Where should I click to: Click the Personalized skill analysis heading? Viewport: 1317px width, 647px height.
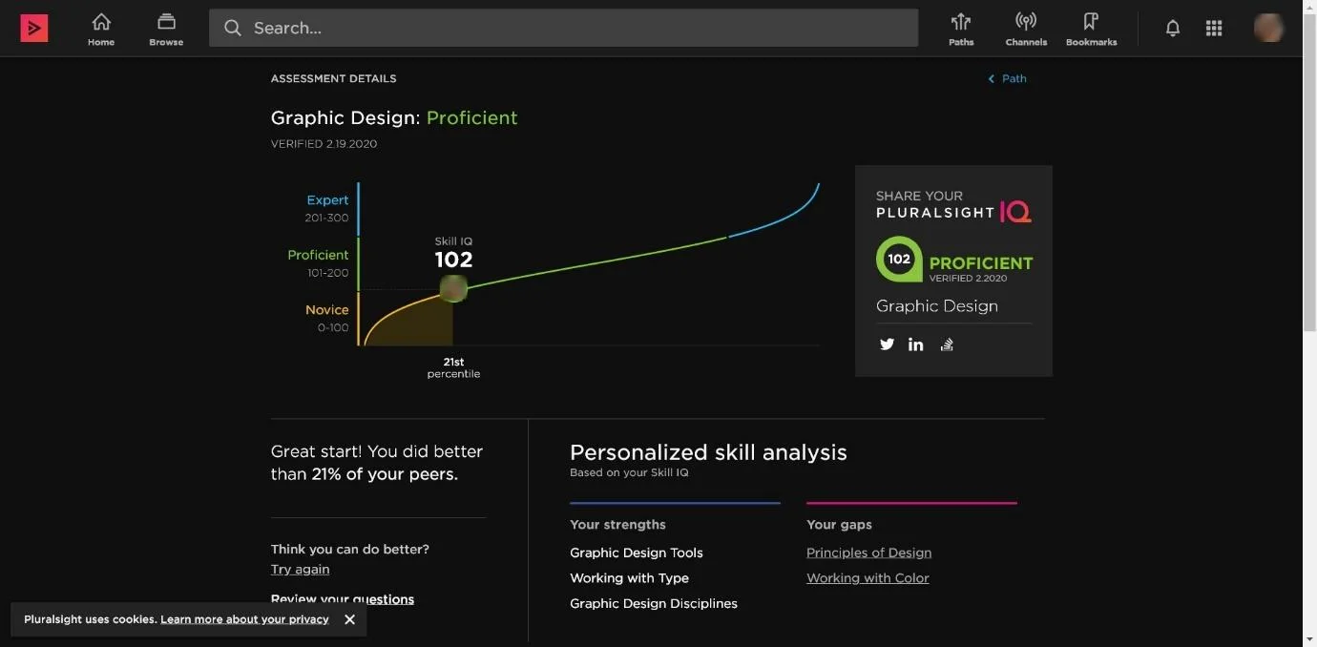(708, 452)
